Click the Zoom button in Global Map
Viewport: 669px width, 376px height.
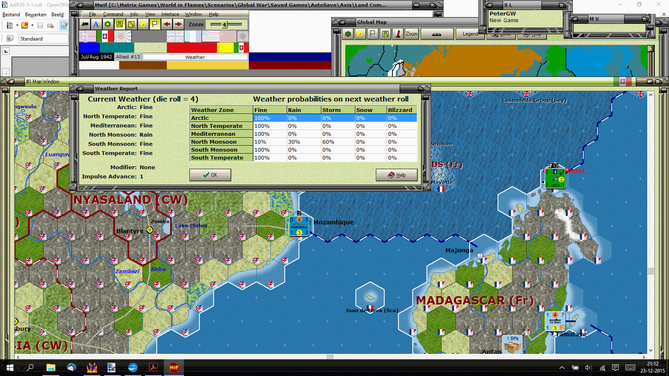(x=411, y=34)
